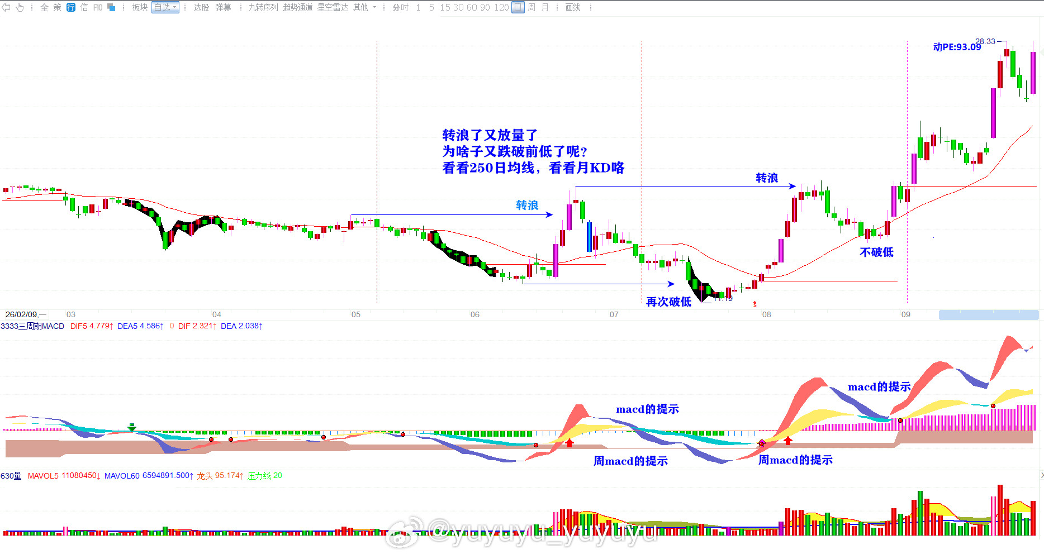Click the blue timeline scrollbar thumb
The width and height of the screenshot is (1044, 559).
coord(989,314)
